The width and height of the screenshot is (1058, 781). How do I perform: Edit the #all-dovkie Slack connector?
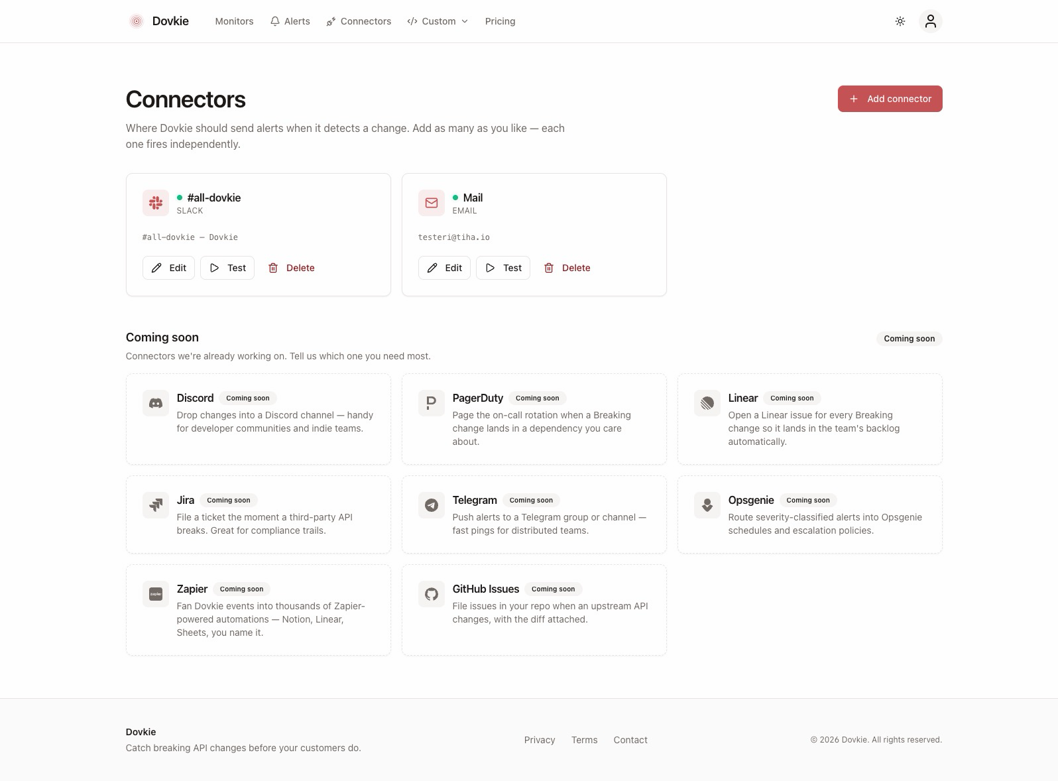tap(168, 268)
